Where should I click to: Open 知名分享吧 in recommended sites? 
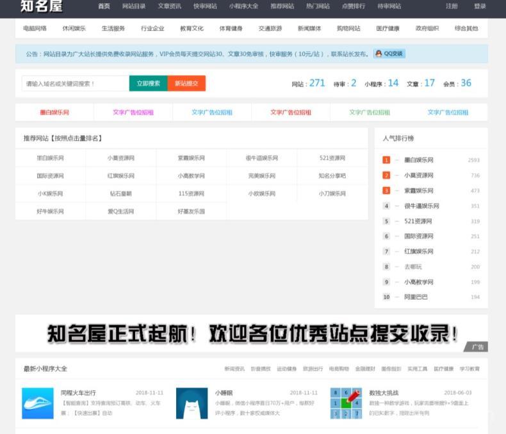[x=332, y=176]
